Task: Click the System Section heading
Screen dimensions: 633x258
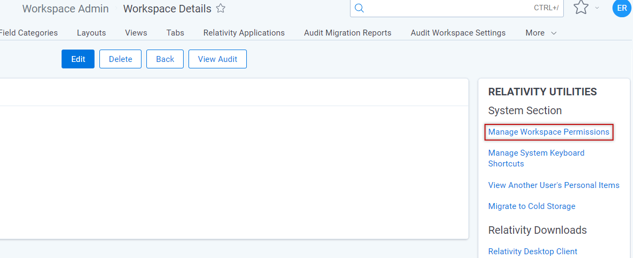Action: 525,110
